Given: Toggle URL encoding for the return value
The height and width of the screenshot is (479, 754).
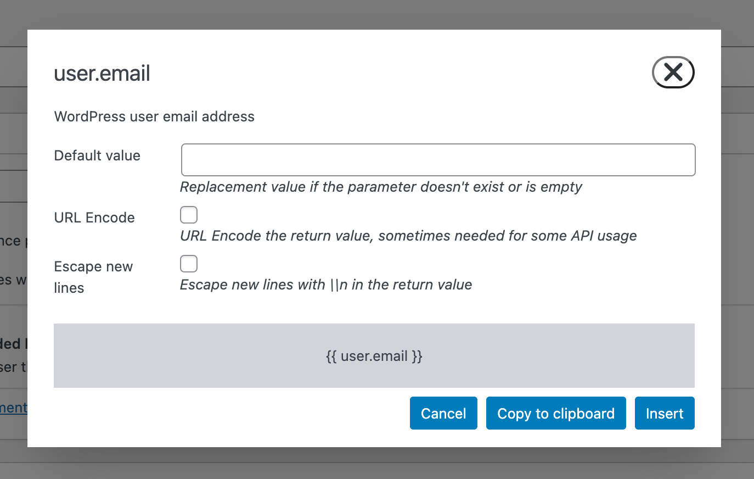Looking at the screenshot, I should (188, 215).
